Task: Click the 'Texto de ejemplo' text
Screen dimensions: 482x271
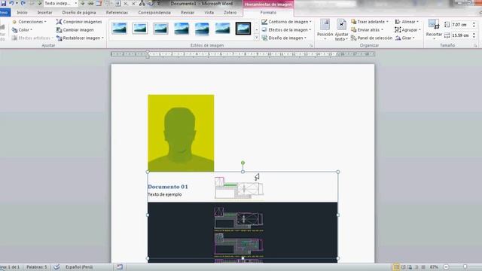Action: (x=165, y=194)
